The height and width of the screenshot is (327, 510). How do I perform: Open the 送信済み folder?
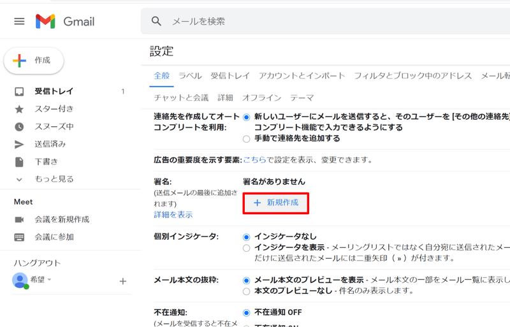tap(50, 144)
